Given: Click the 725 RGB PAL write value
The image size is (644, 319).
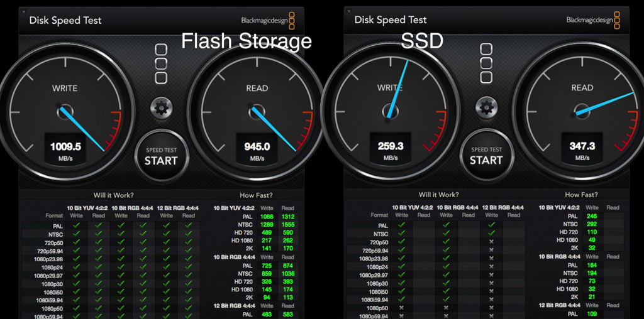Looking at the screenshot, I should [267, 266].
